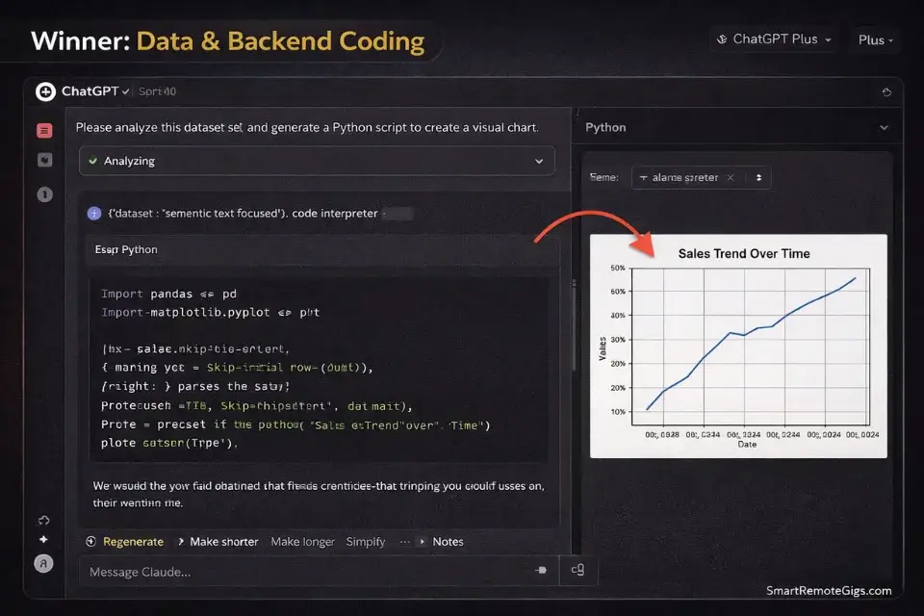Click the attachment icon beside the message box
This screenshot has width=924, height=616.
pos(577,570)
